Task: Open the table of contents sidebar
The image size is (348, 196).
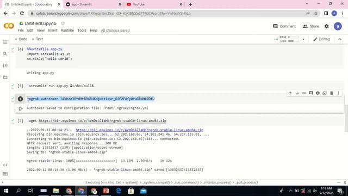Action: (x=5, y=42)
